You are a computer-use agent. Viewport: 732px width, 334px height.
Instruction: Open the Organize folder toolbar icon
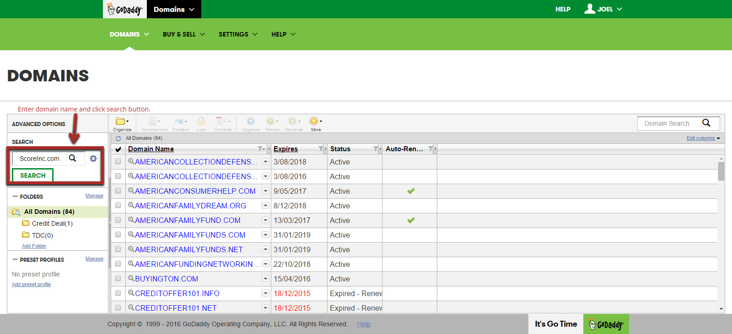(x=122, y=122)
